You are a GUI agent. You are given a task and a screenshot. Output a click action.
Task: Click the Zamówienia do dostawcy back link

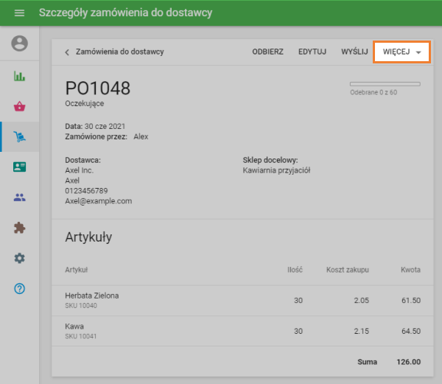click(x=119, y=52)
